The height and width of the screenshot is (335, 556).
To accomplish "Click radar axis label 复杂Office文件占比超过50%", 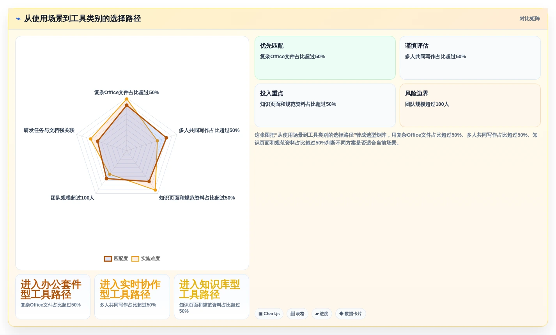I will [127, 93].
